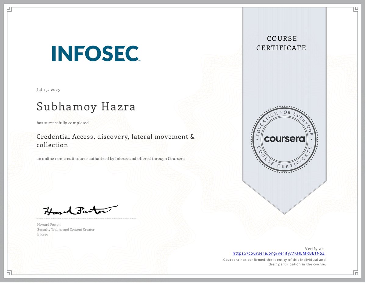Click the TM symbol beside the INFOSEC logo
Screen dimensions: 366x283
click(140, 61)
